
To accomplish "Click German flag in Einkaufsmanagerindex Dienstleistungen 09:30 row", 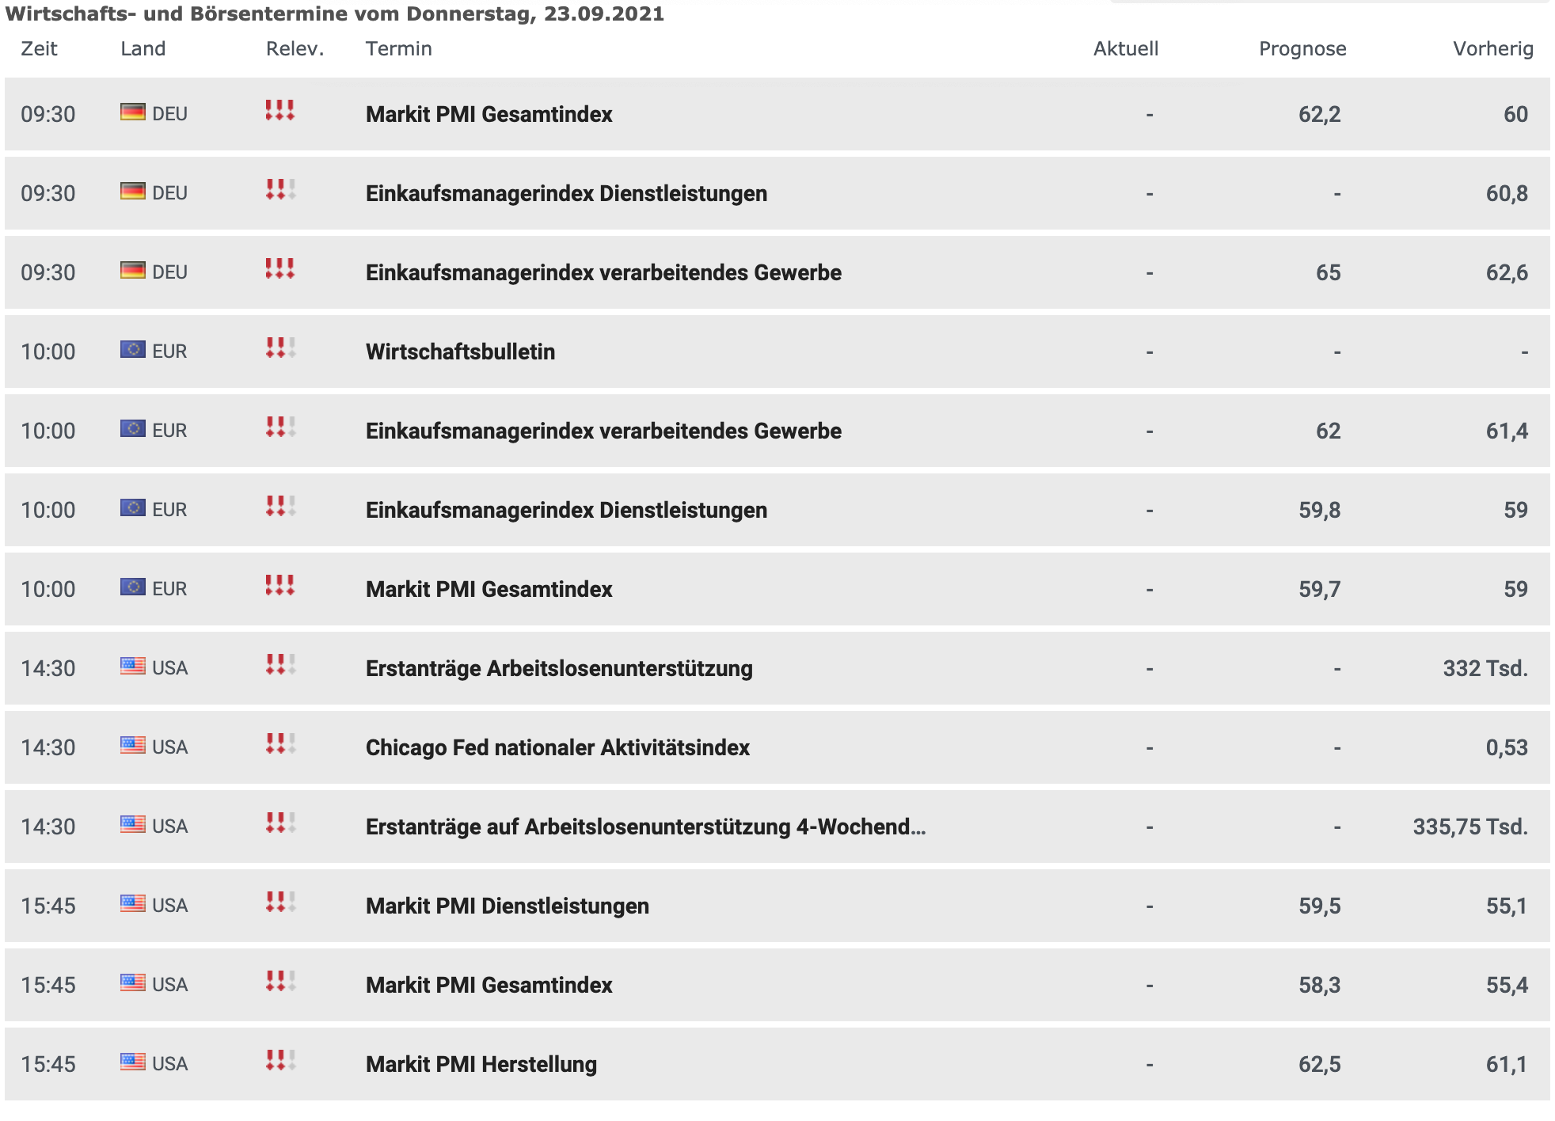I will click(x=133, y=192).
